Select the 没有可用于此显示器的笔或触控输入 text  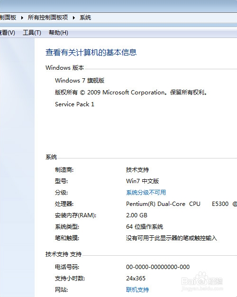coord(171,238)
